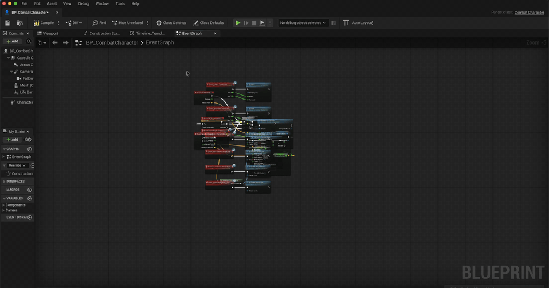The image size is (549, 288).
Task: Open the View menu
Action: pos(67,3)
